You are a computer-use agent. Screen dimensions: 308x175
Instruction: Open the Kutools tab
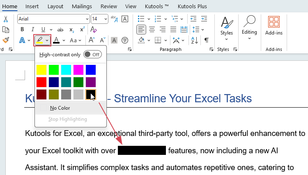coord(157,6)
